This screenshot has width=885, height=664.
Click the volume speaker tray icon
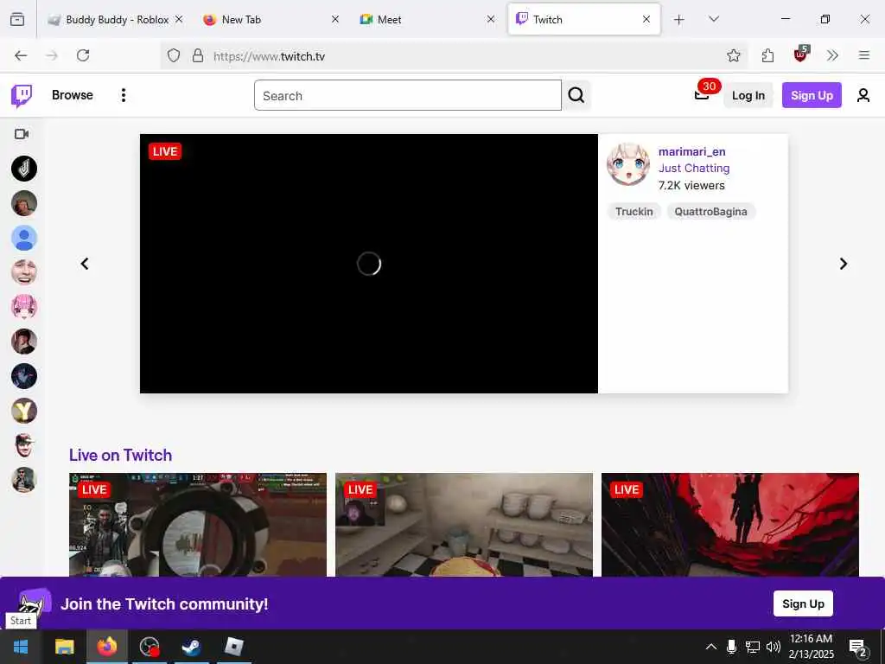click(x=774, y=647)
